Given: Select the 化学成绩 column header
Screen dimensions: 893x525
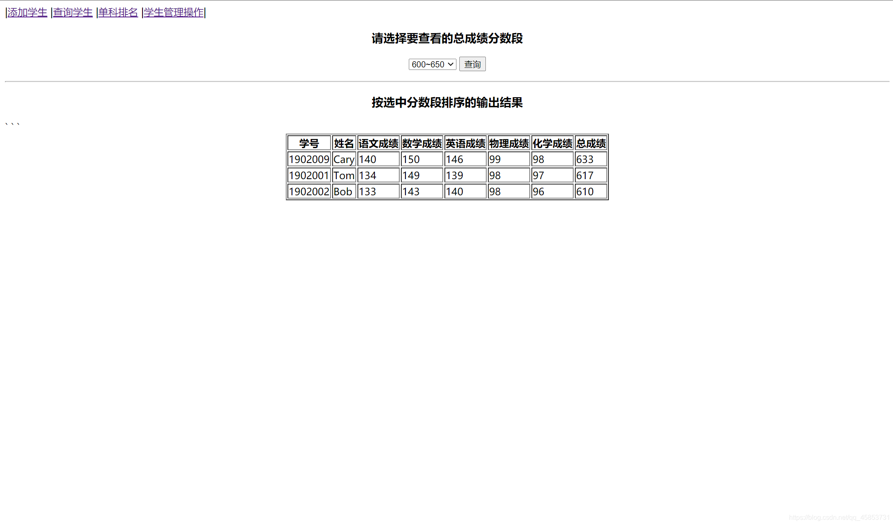Looking at the screenshot, I should [553, 143].
